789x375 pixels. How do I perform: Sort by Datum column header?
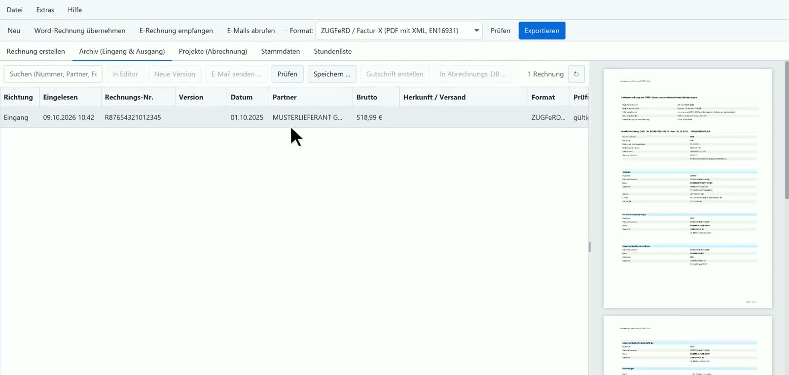[248, 97]
